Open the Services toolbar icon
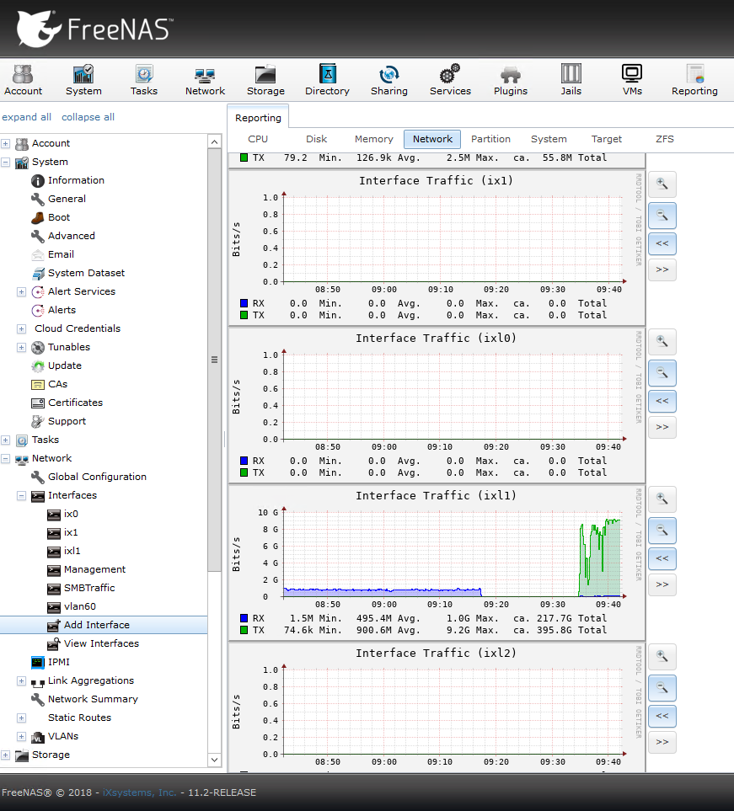This screenshot has height=811, width=734. [x=450, y=80]
